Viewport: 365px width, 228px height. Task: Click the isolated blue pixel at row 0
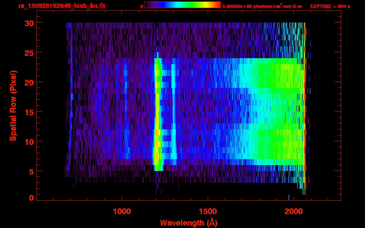coord(289,197)
